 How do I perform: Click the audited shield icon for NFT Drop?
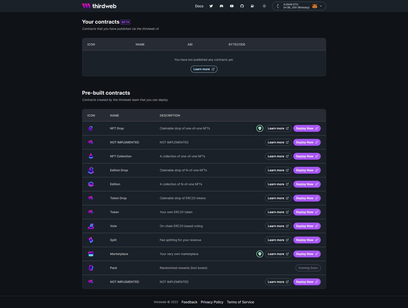click(x=260, y=128)
